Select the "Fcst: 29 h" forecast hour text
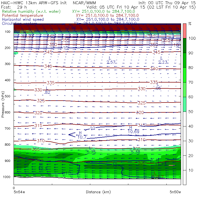197x197 pixels. coord(14,7)
